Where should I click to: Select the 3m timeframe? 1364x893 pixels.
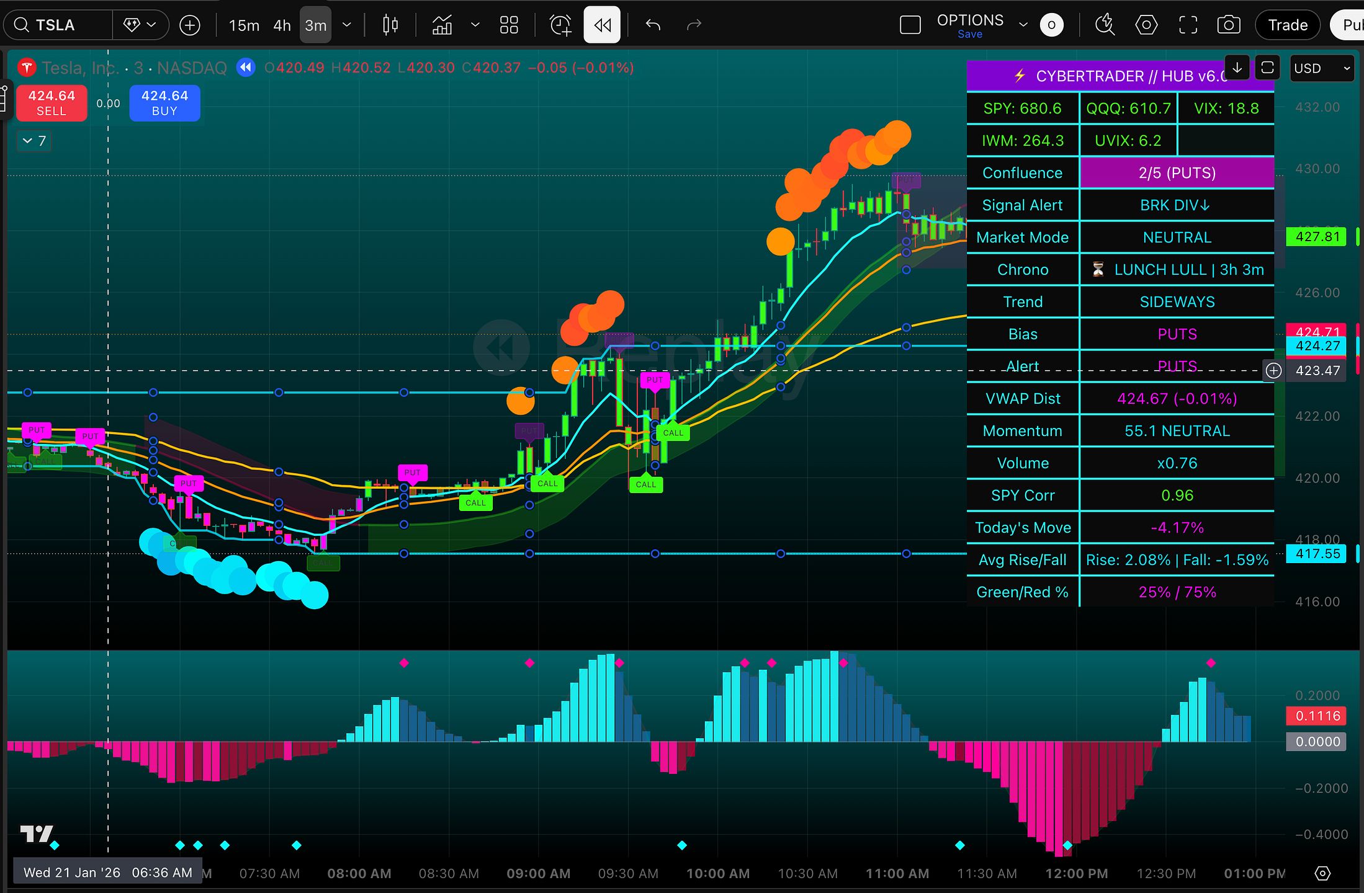tap(316, 25)
